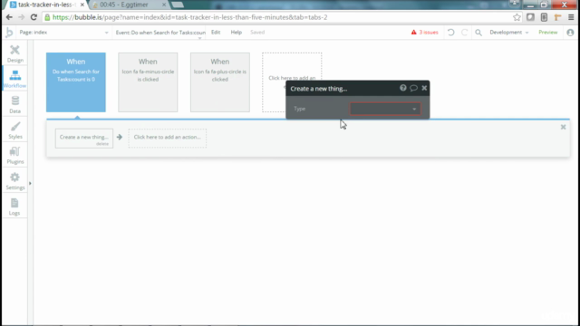
Task: Click the browser back arrow
Action: [9, 17]
